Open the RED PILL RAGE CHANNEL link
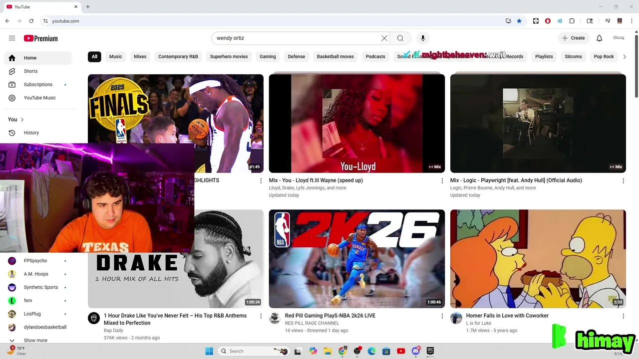 click(x=312, y=323)
